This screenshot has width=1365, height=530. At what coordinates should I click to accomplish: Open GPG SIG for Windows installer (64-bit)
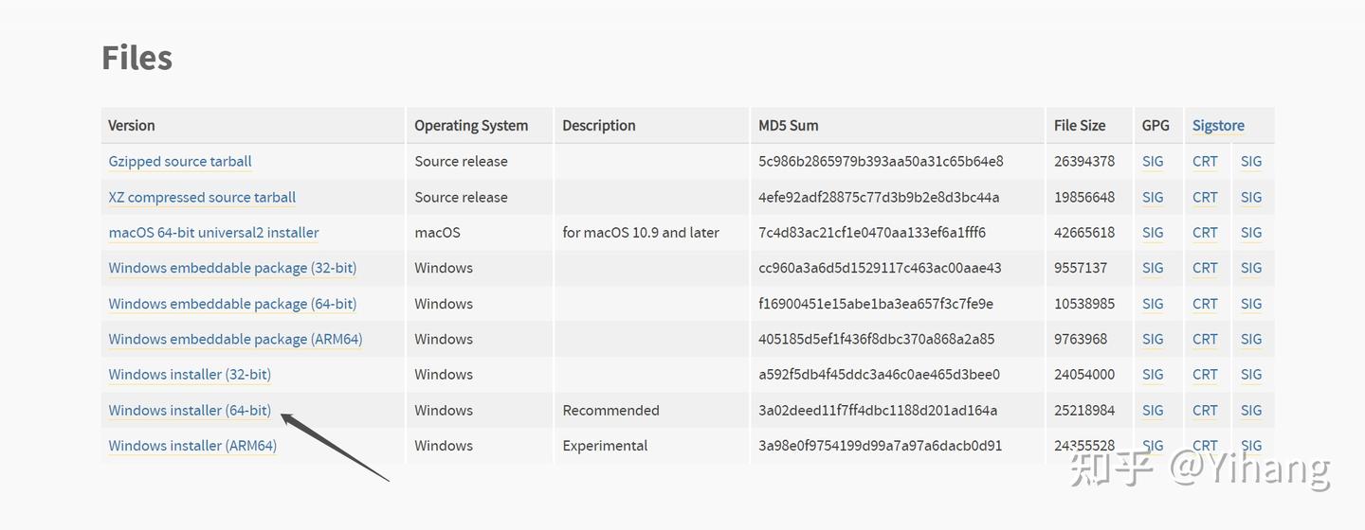tap(1153, 411)
